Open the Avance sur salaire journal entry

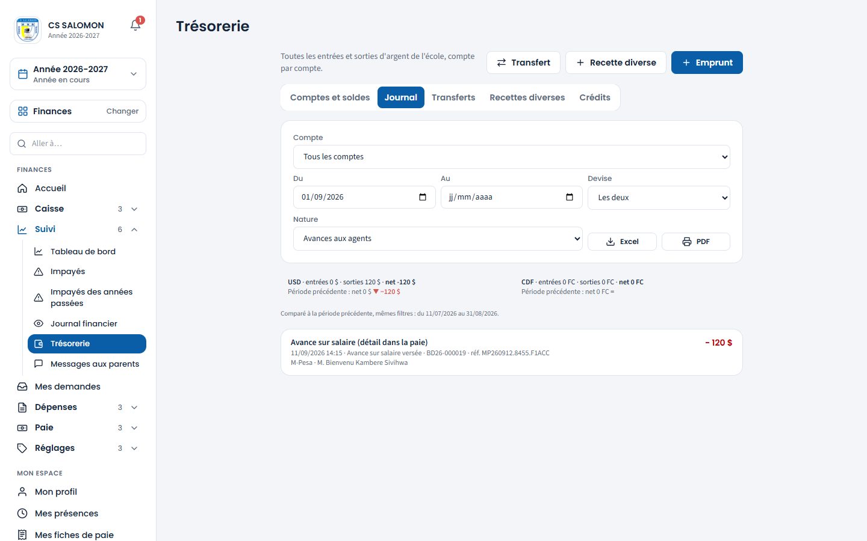(512, 352)
